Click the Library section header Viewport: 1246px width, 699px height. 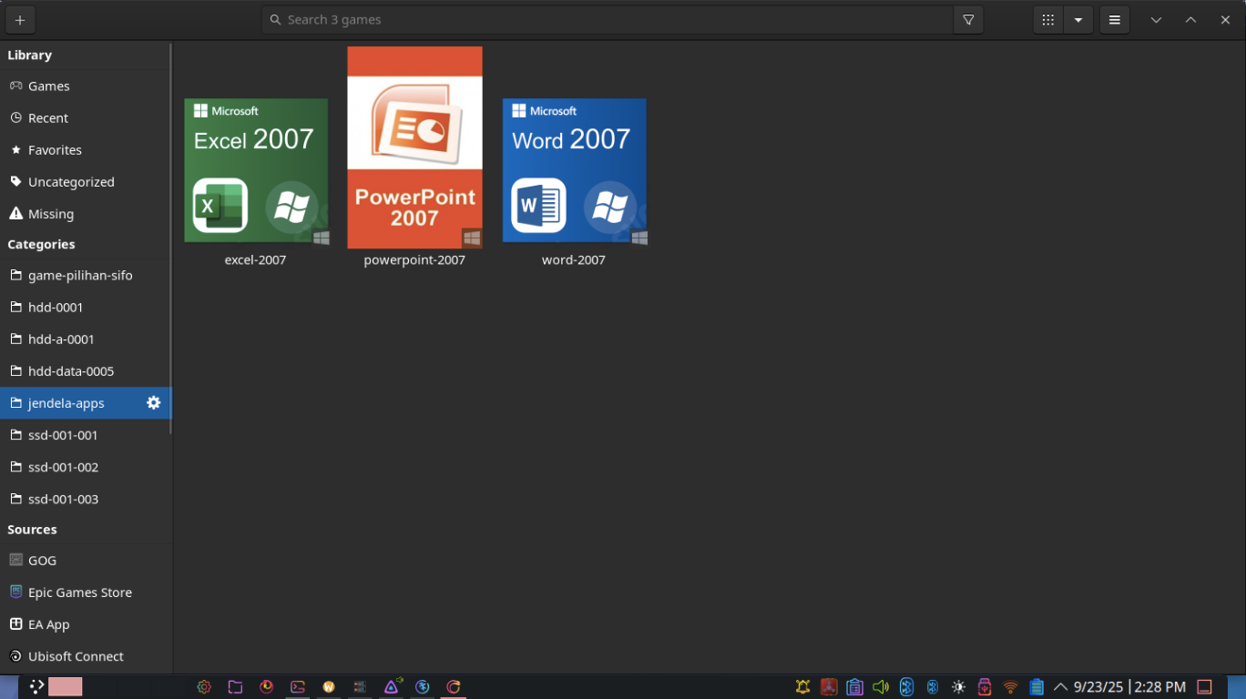29,55
